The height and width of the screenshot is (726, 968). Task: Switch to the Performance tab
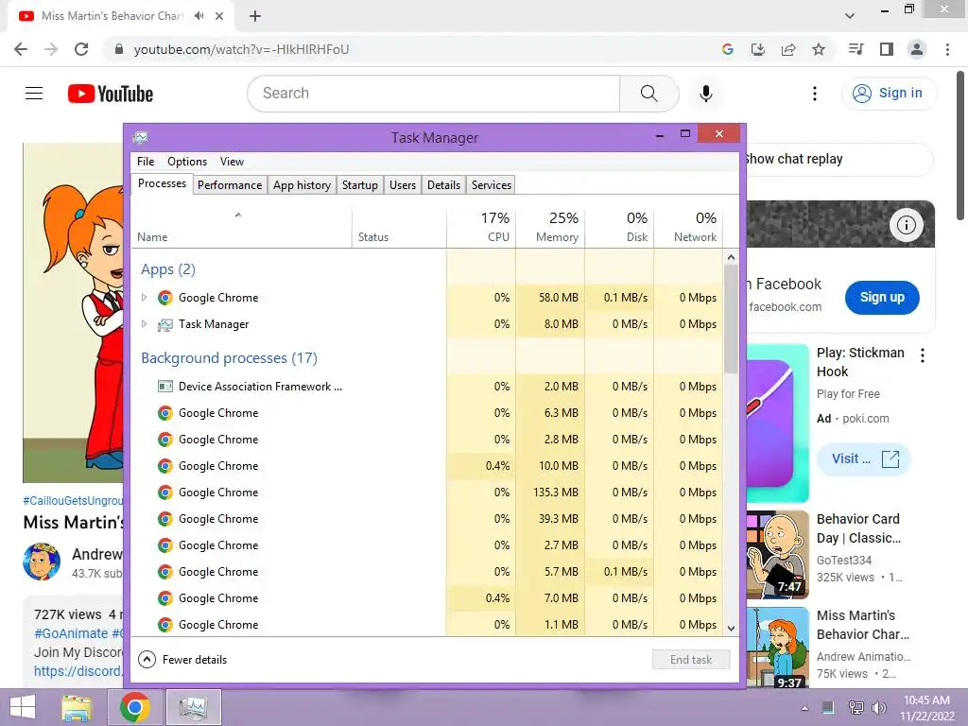[x=230, y=185]
